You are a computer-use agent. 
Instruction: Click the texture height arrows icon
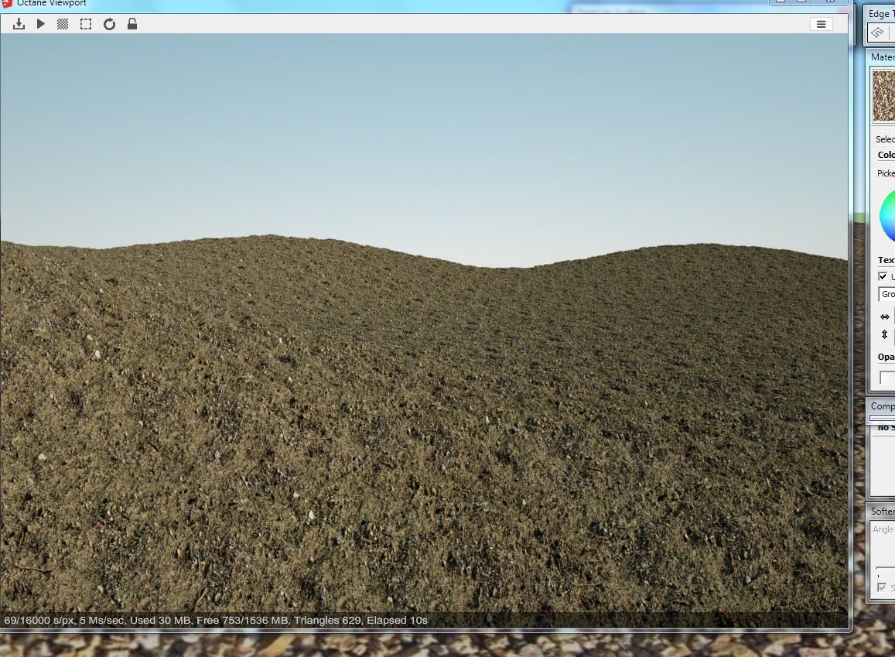click(x=884, y=334)
